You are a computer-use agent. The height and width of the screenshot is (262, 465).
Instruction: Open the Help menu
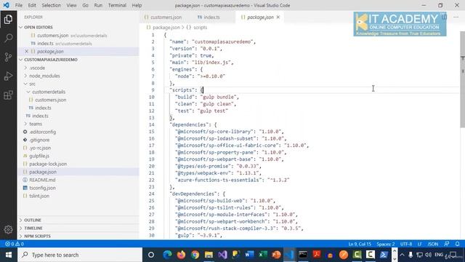(x=137, y=5)
